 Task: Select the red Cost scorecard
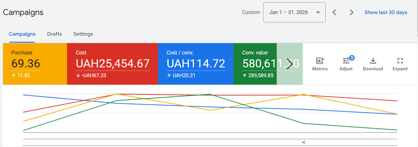pos(112,64)
